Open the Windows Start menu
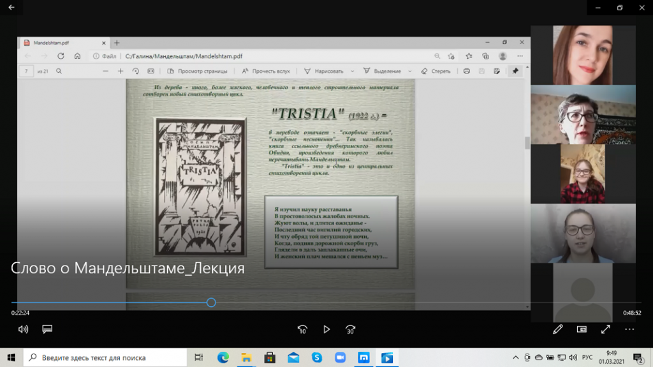653x367 pixels. (x=11, y=357)
